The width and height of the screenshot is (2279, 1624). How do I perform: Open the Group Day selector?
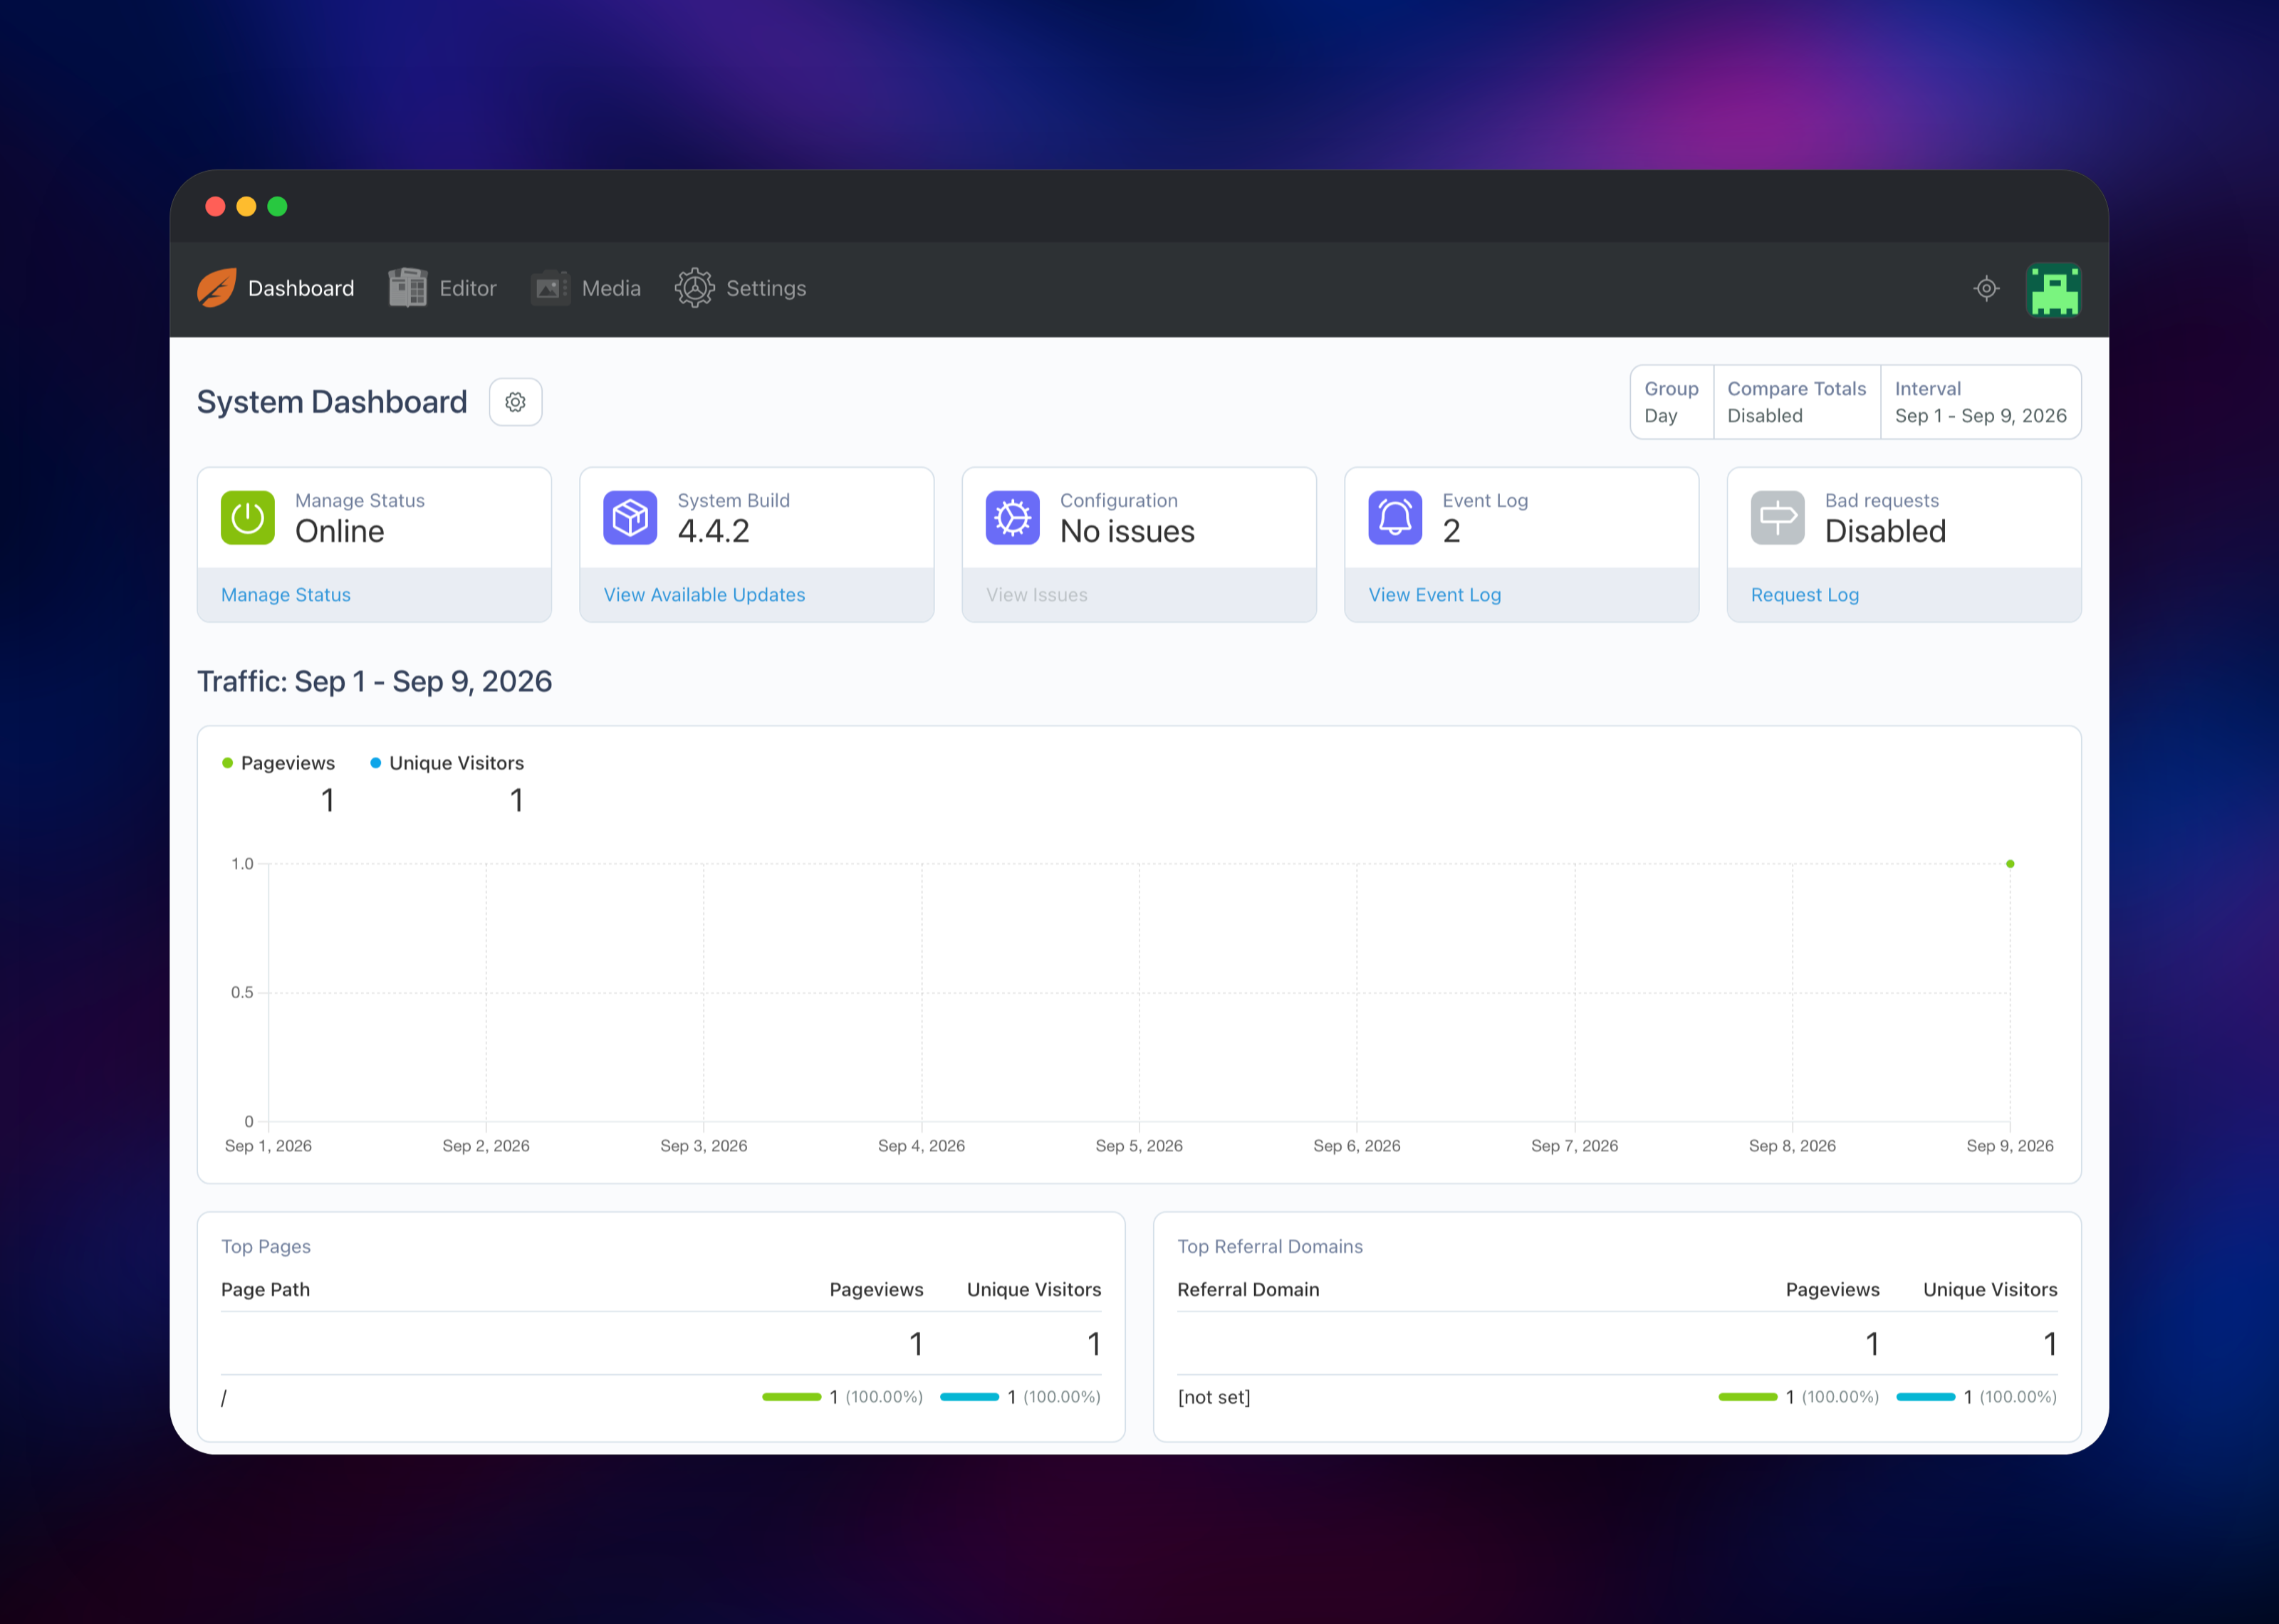(x=1672, y=402)
